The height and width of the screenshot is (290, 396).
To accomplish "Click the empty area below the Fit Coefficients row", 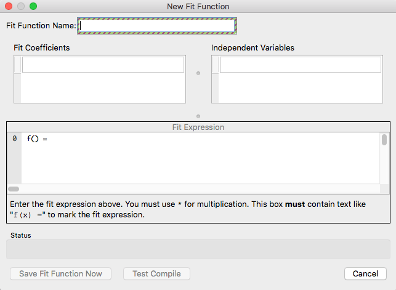I will 103,87.
